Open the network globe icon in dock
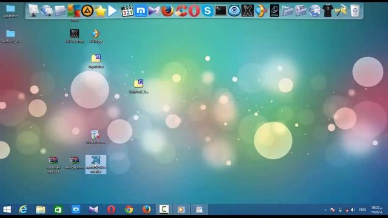The image size is (388, 218). point(47,11)
